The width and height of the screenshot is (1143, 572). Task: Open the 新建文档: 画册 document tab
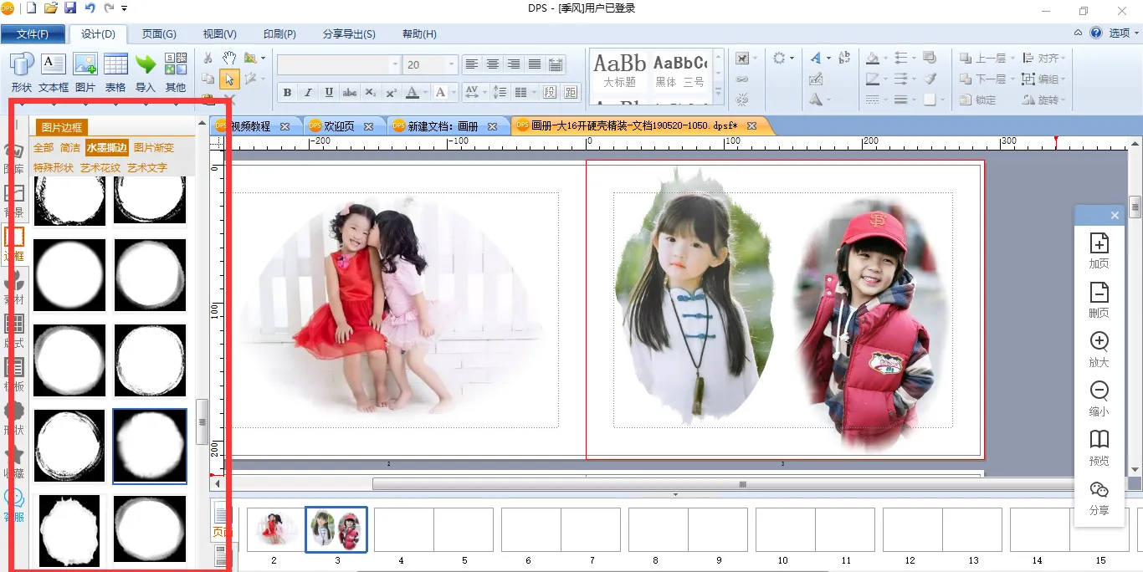(x=443, y=126)
